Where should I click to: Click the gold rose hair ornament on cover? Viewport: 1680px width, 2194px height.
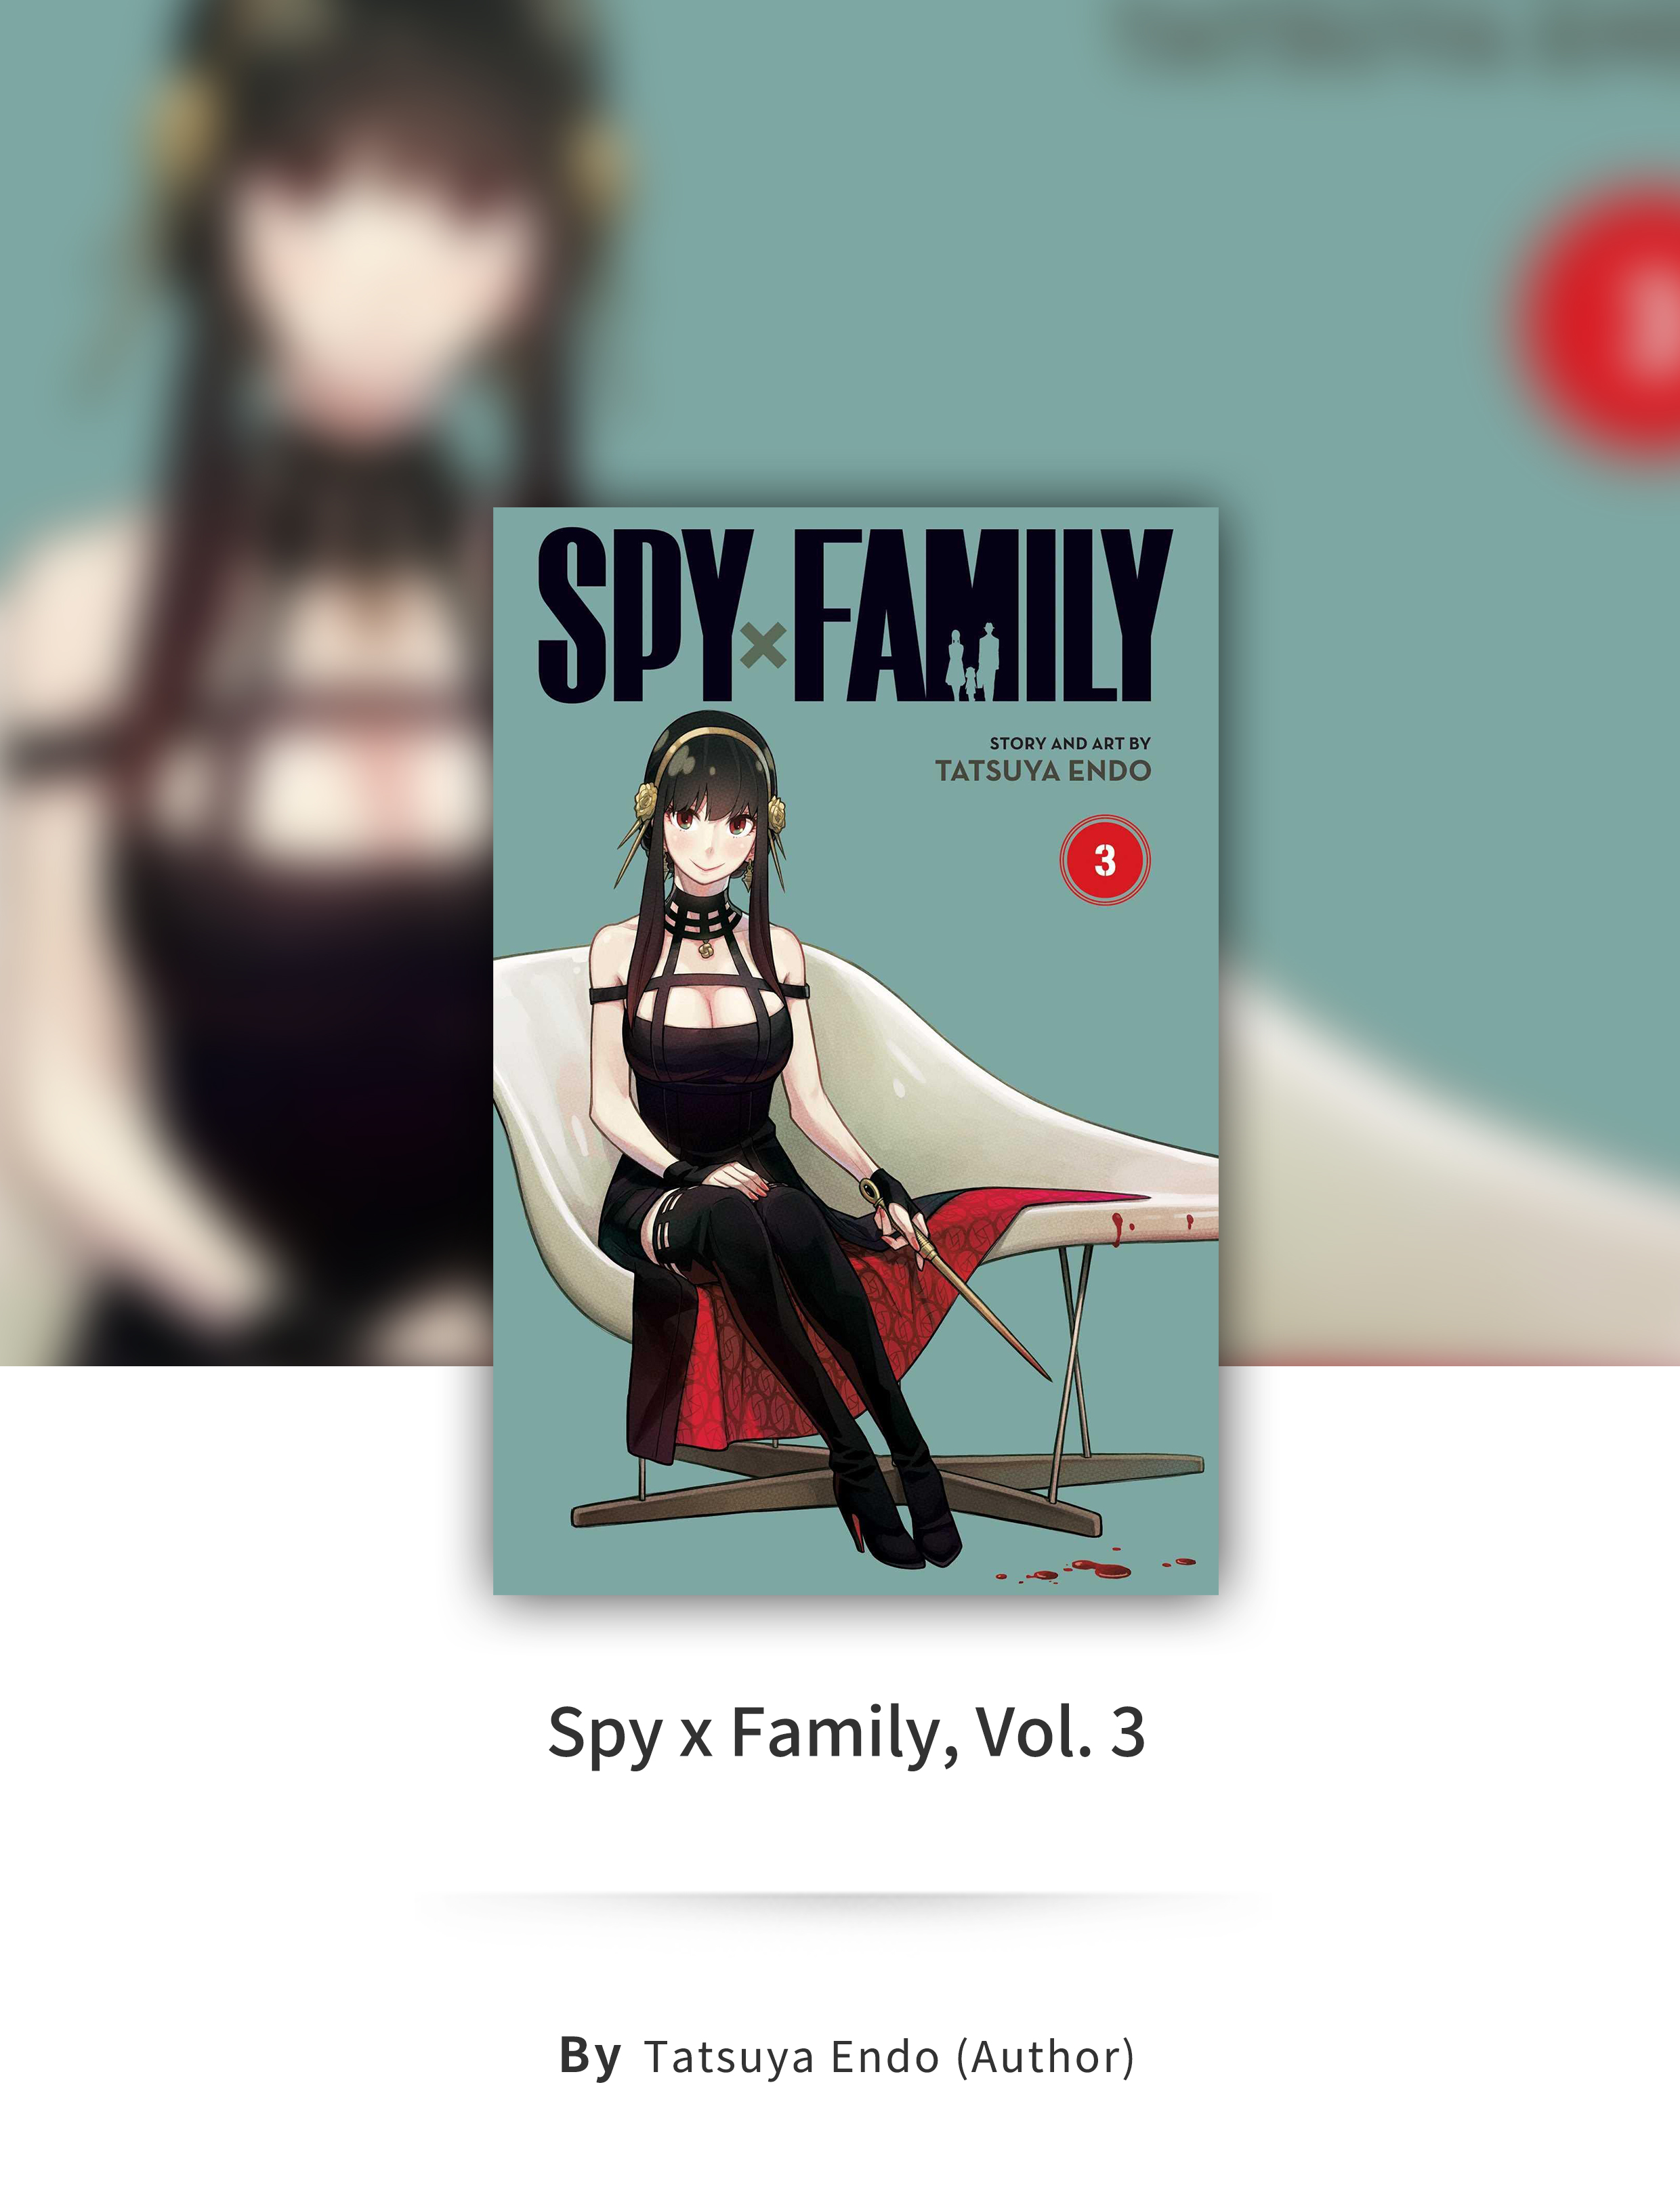coord(646,797)
